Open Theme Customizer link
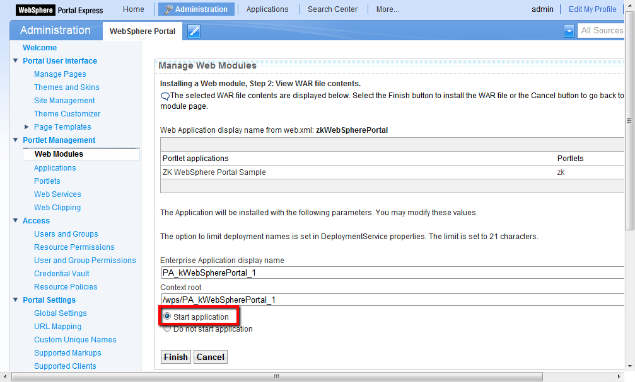 click(67, 113)
